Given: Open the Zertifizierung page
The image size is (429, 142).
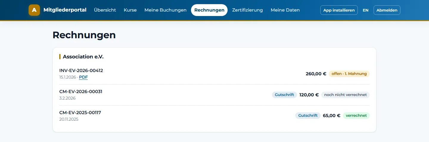Looking at the screenshot, I should point(248,10).
